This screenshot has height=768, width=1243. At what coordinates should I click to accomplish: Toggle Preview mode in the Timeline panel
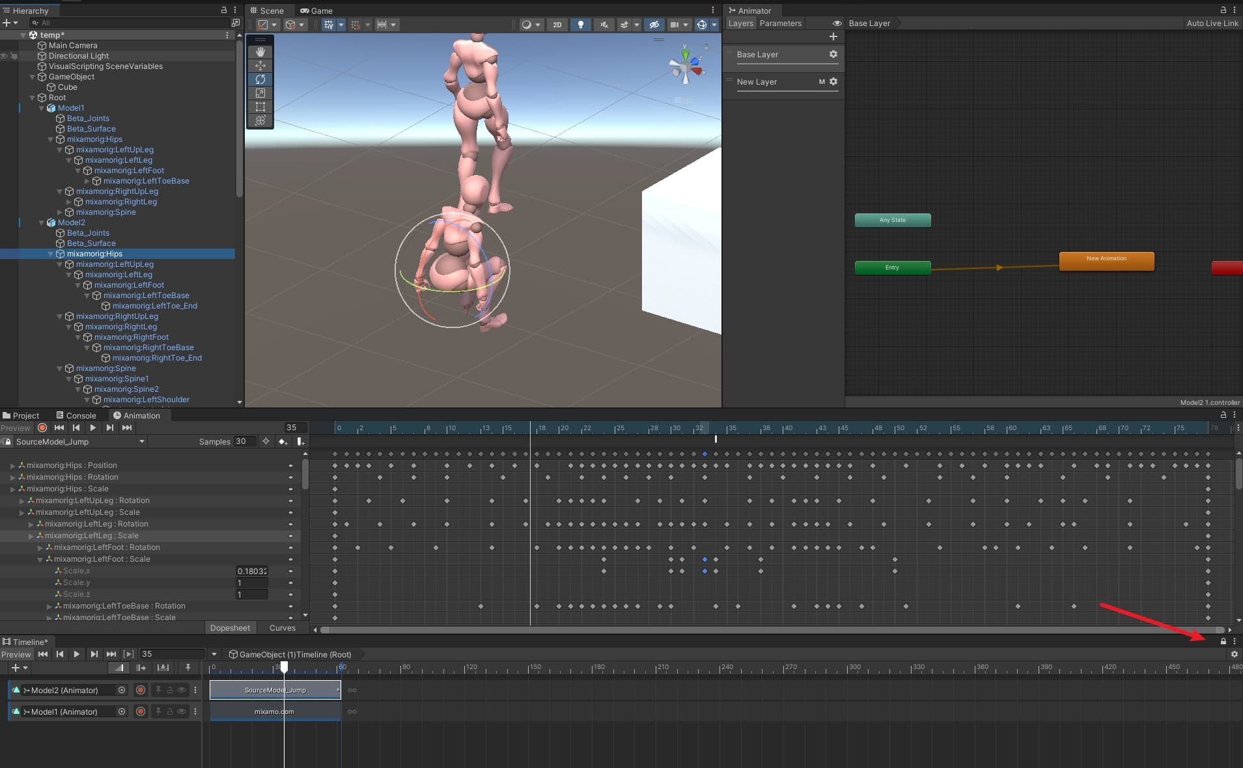(x=16, y=654)
